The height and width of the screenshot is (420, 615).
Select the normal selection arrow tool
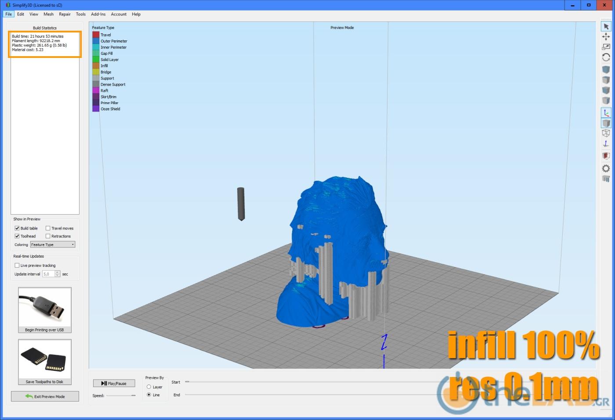pyautogui.click(x=606, y=26)
